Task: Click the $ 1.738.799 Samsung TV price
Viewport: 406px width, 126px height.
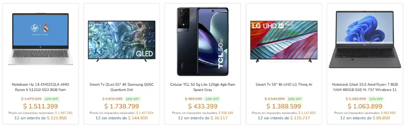Action: [121, 106]
